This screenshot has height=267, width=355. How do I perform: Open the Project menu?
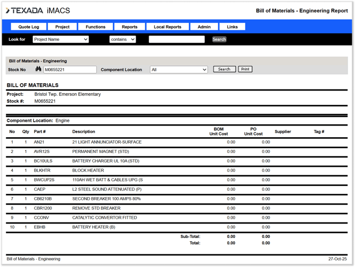(63, 26)
